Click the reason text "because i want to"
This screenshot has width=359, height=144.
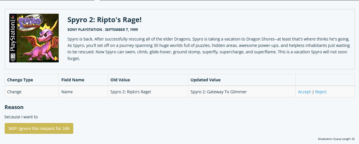(x=21, y=117)
